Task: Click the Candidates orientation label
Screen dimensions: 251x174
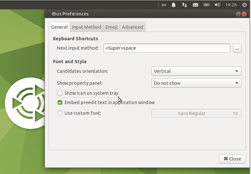Action: point(82,71)
